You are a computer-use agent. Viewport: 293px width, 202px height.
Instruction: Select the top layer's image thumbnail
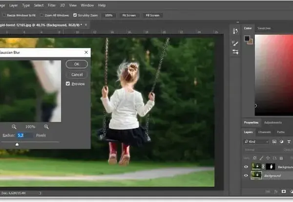click(256, 166)
